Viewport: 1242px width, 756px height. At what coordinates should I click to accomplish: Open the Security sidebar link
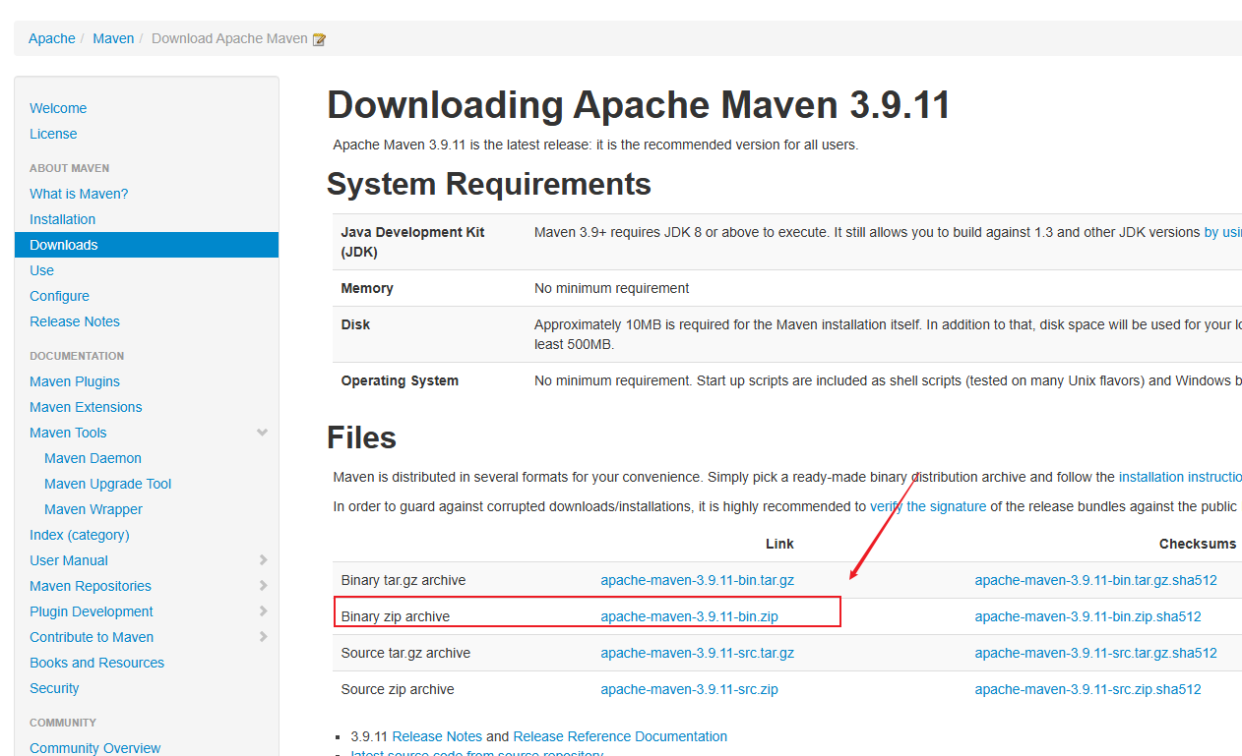click(x=54, y=688)
